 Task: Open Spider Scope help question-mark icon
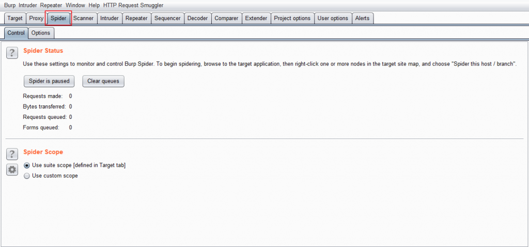[12, 154]
